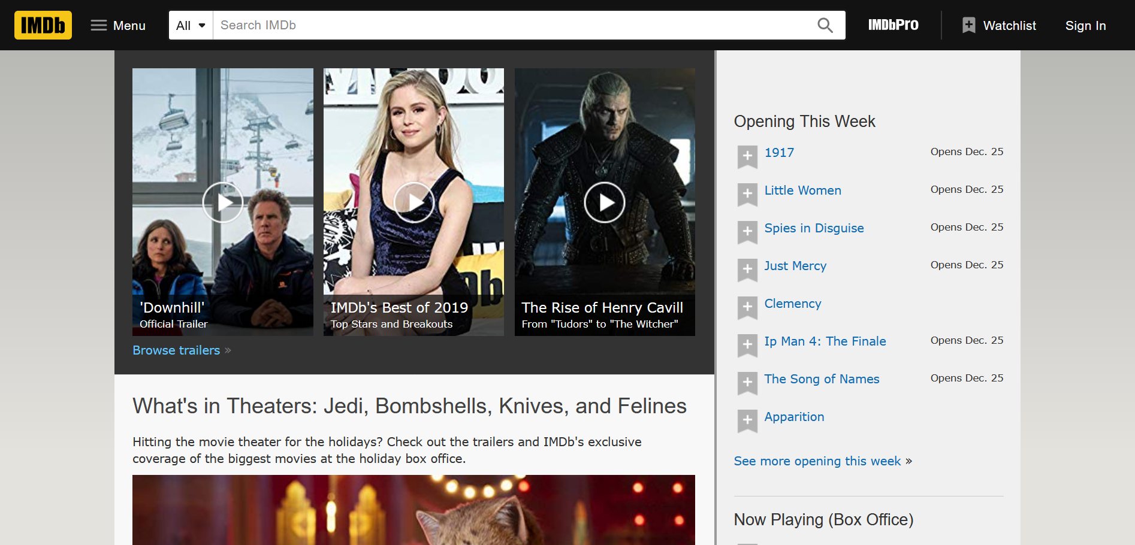
Task: Open The Song of Names page
Action: (822, 379)
